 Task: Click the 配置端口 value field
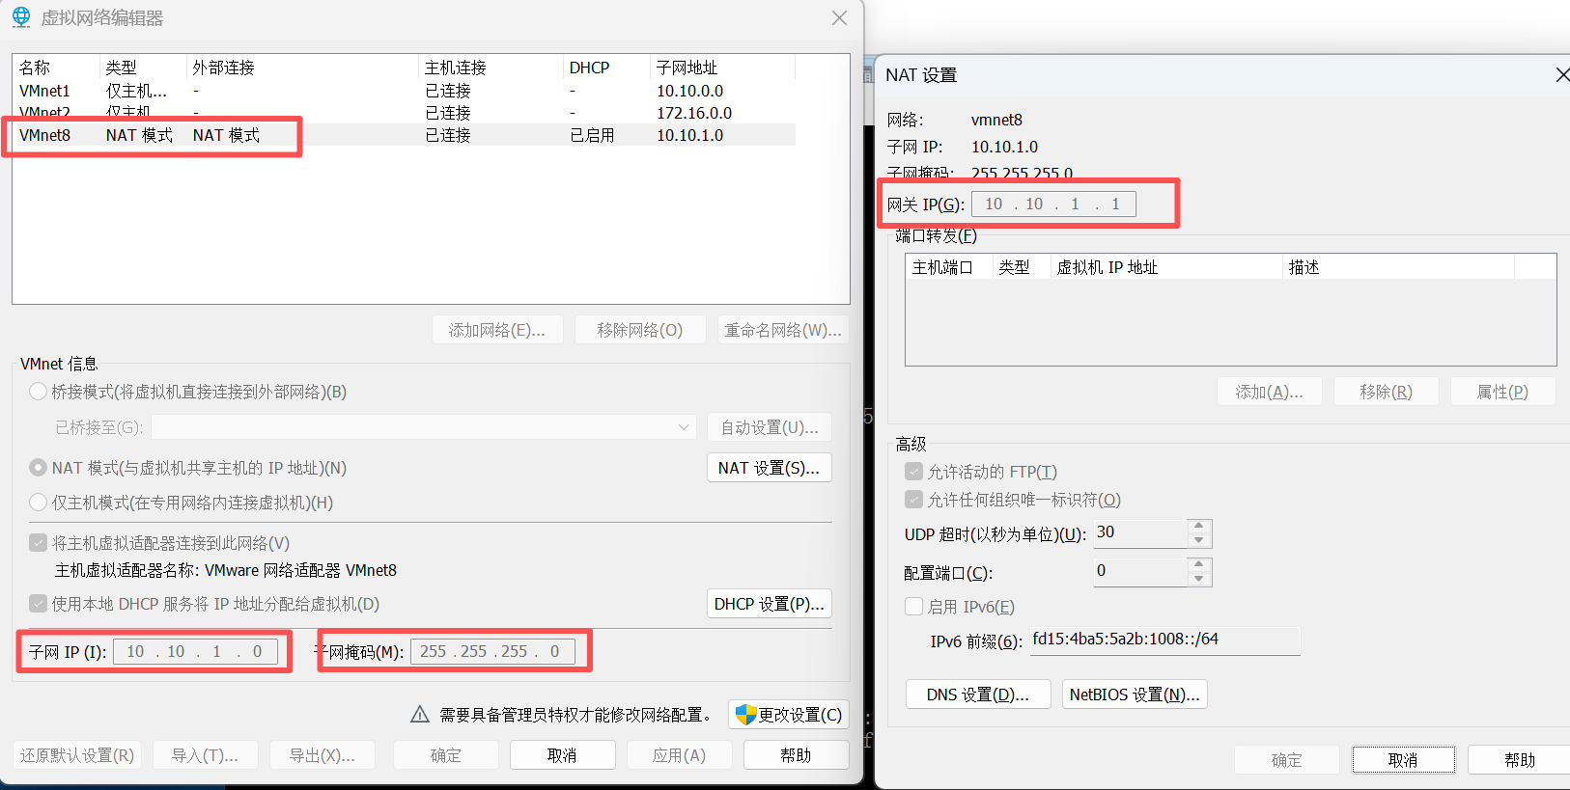[x=1140, y=572]
